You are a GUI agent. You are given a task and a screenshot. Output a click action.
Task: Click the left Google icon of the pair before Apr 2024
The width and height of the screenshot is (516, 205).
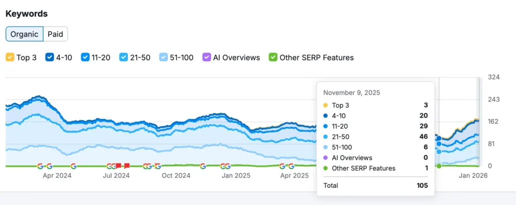(40, 166)
